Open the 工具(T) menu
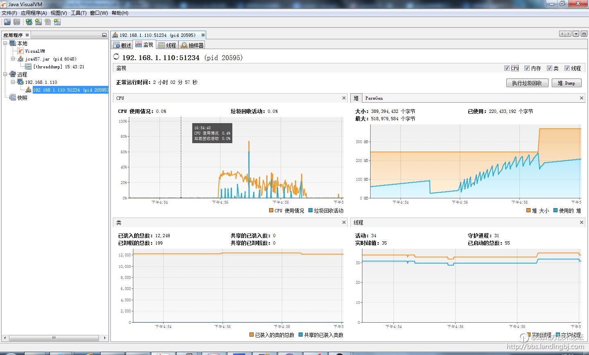This screenshot has height=355, width=589. pyautogui.click(x=79, y=13)
